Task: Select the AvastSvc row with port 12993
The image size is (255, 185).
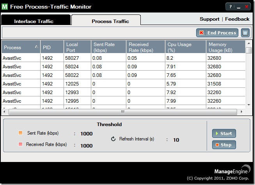Action: pos(123,92)
